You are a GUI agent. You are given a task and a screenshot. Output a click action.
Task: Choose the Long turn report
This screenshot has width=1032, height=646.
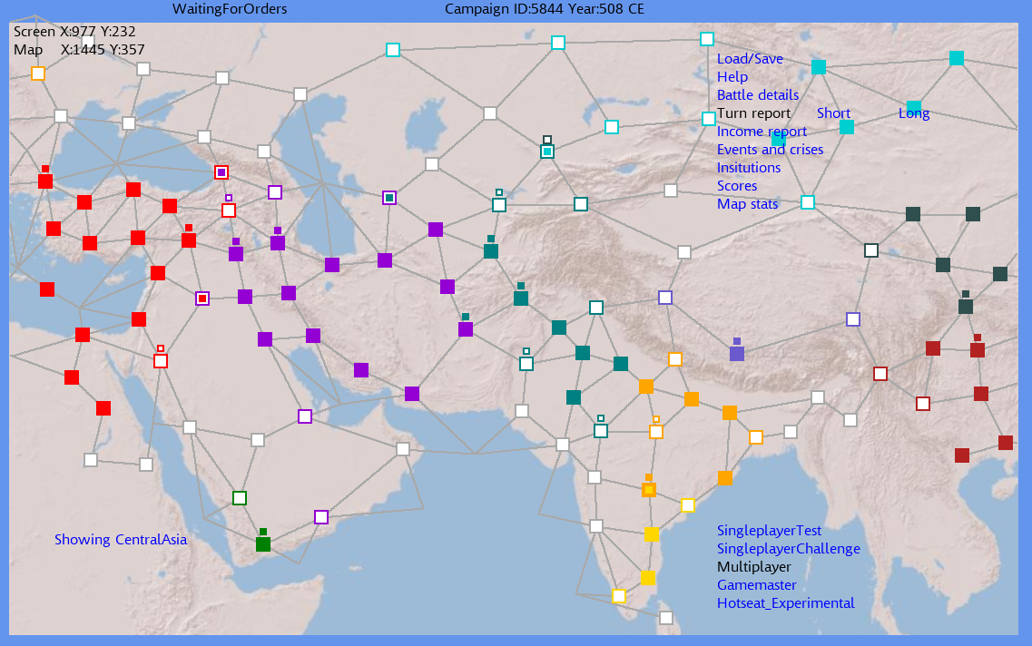(x=914, y=113)
